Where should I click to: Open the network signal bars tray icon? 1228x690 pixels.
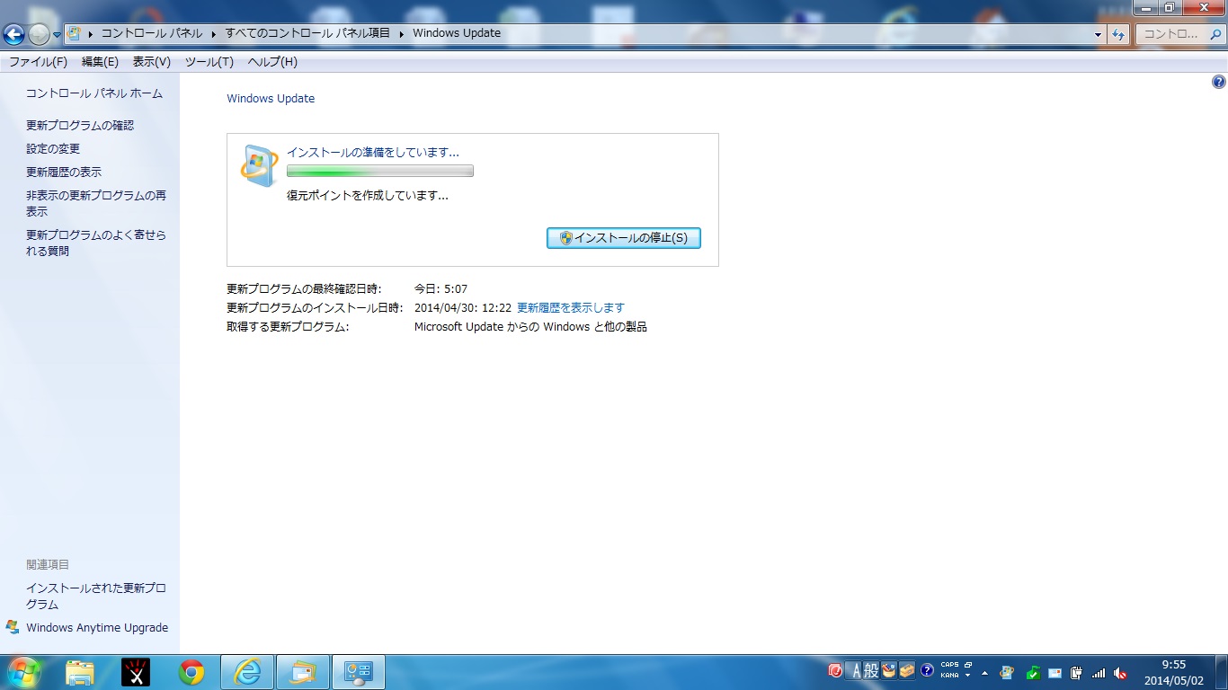pyautogui.click(x=1098, y=673)
